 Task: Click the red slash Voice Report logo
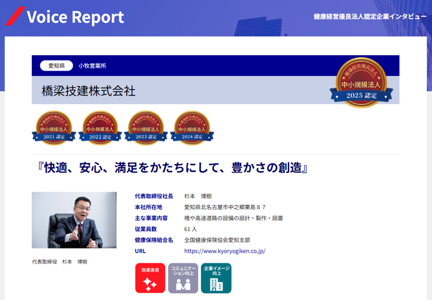(15, 17)
